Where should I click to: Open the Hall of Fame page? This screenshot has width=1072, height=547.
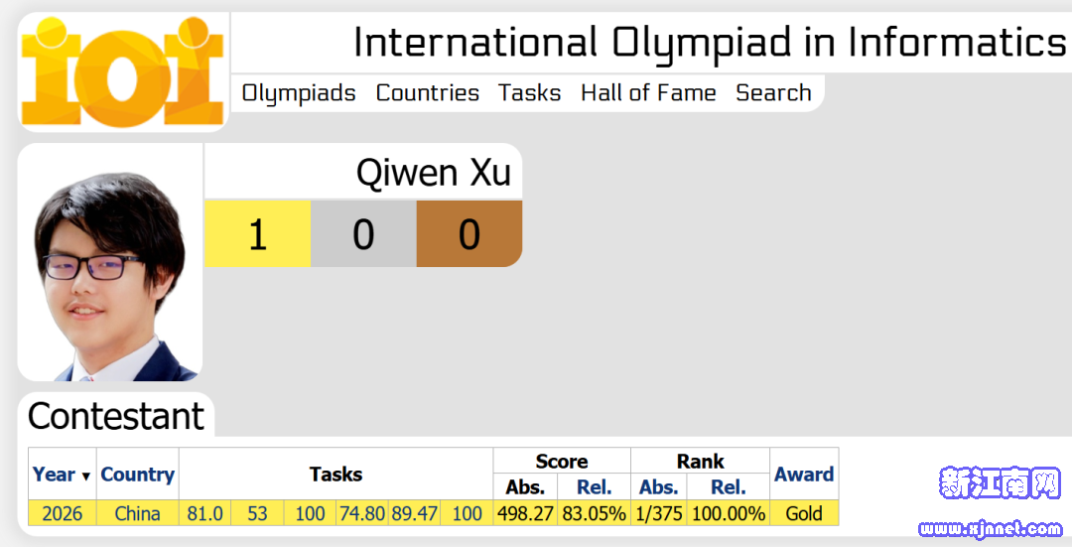pos(648,93)
